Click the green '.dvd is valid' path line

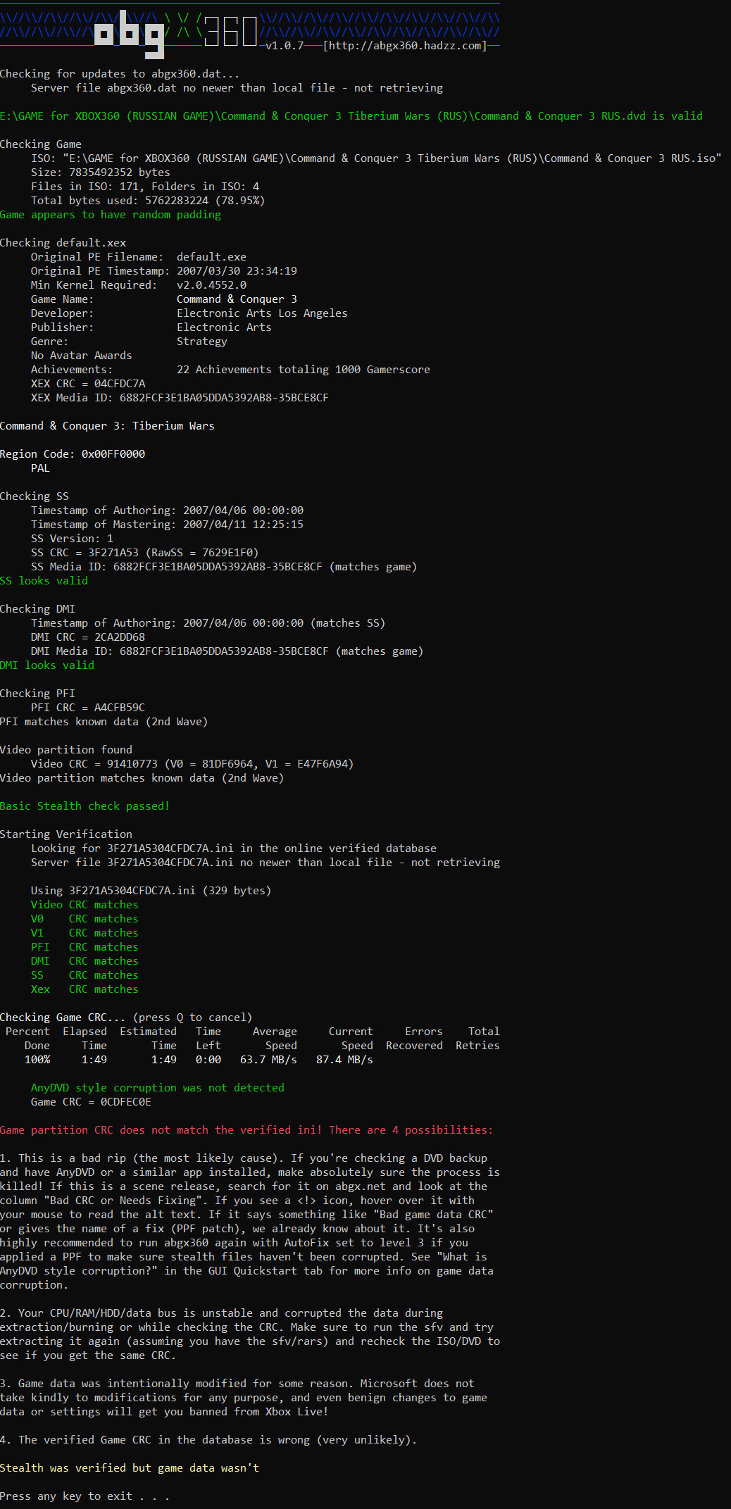(351, 116)
